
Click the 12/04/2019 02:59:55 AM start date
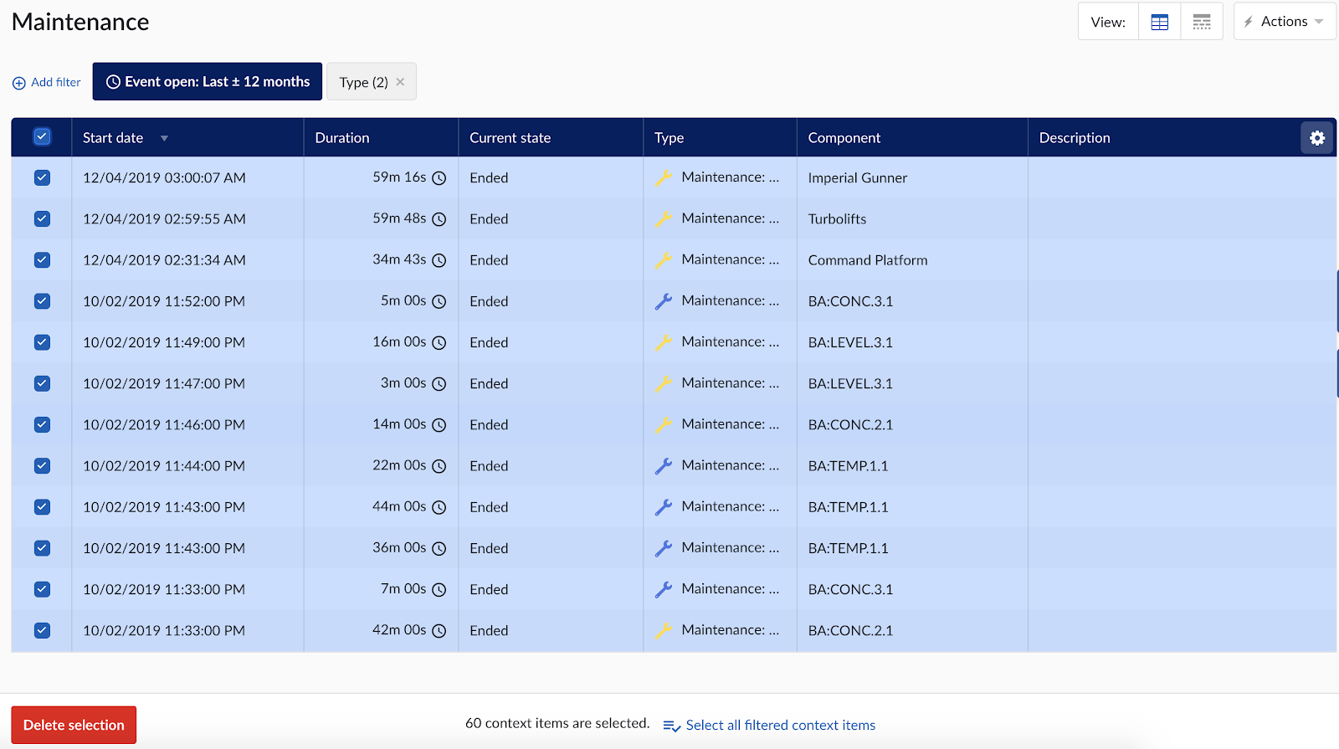point(164,218)
